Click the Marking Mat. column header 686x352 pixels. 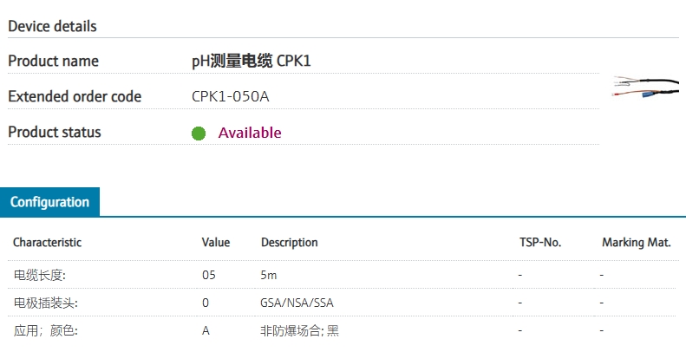(636, 243)
